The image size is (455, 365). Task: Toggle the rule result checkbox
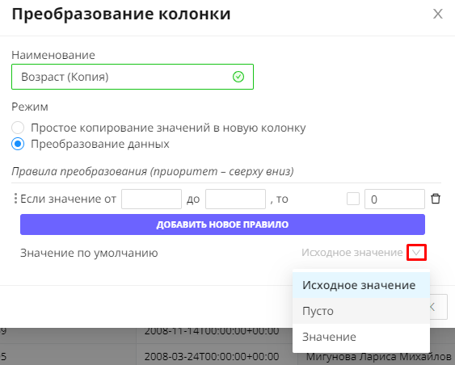(353, 199)
